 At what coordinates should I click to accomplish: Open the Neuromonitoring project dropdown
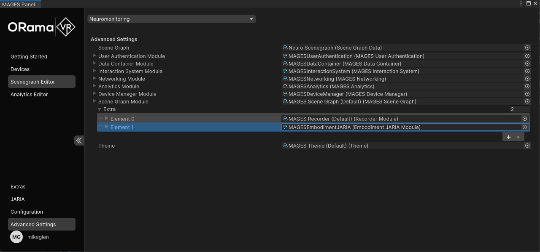(x=171, y=19)
